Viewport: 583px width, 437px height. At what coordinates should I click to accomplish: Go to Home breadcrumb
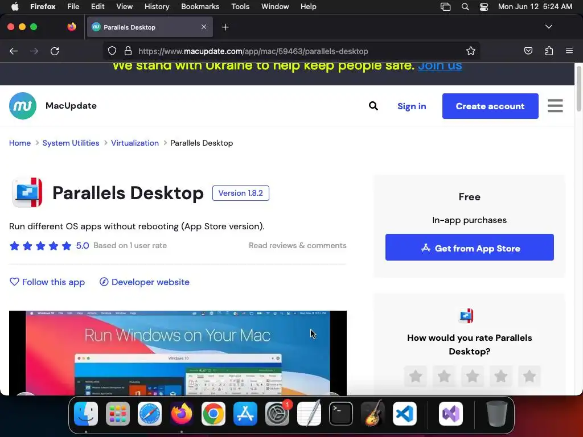(20, 143)
